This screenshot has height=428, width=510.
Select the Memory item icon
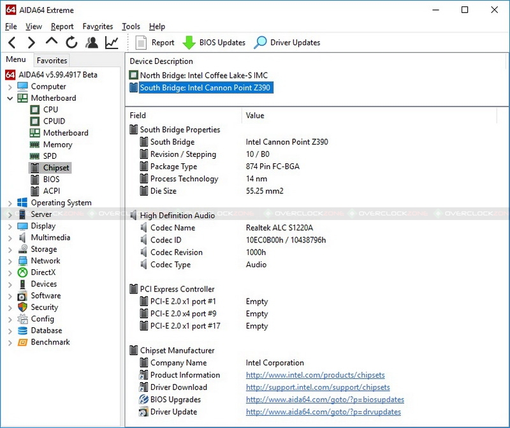pos(35,145)
